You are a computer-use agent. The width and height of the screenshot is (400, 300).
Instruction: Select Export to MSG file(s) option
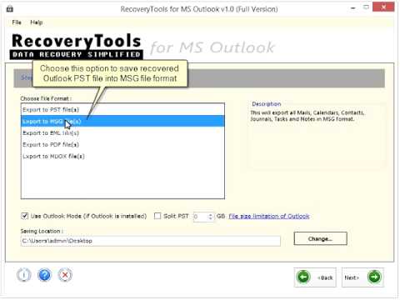pos(122,122)
